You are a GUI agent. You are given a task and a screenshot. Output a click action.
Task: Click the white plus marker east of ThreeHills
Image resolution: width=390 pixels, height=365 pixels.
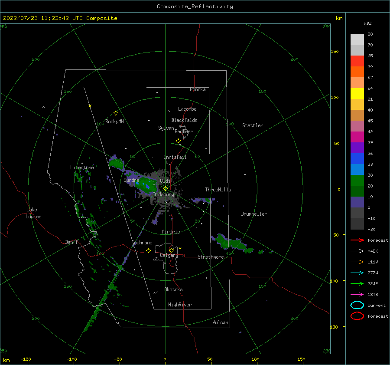click(x=245, y=174)
